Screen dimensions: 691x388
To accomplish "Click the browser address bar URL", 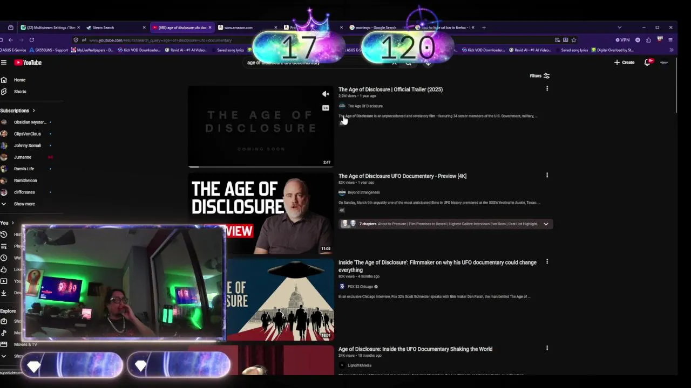I will pyautogui.click(x=160, y=40).
